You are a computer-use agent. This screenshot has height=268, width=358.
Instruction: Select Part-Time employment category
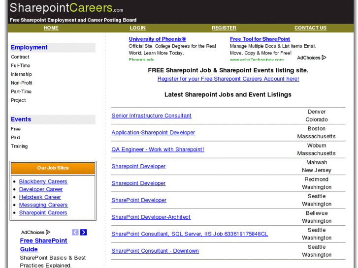[x=21, y=91]
